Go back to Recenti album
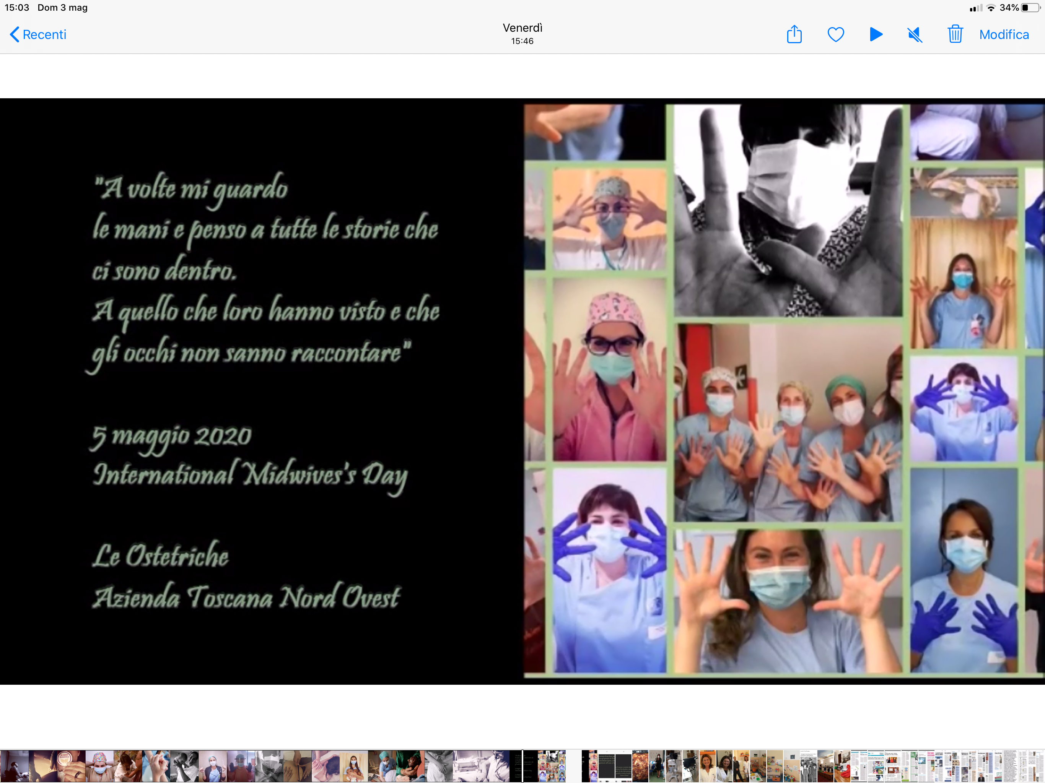Viewport: 1045px width, 783px height. [x=44, y=34]
